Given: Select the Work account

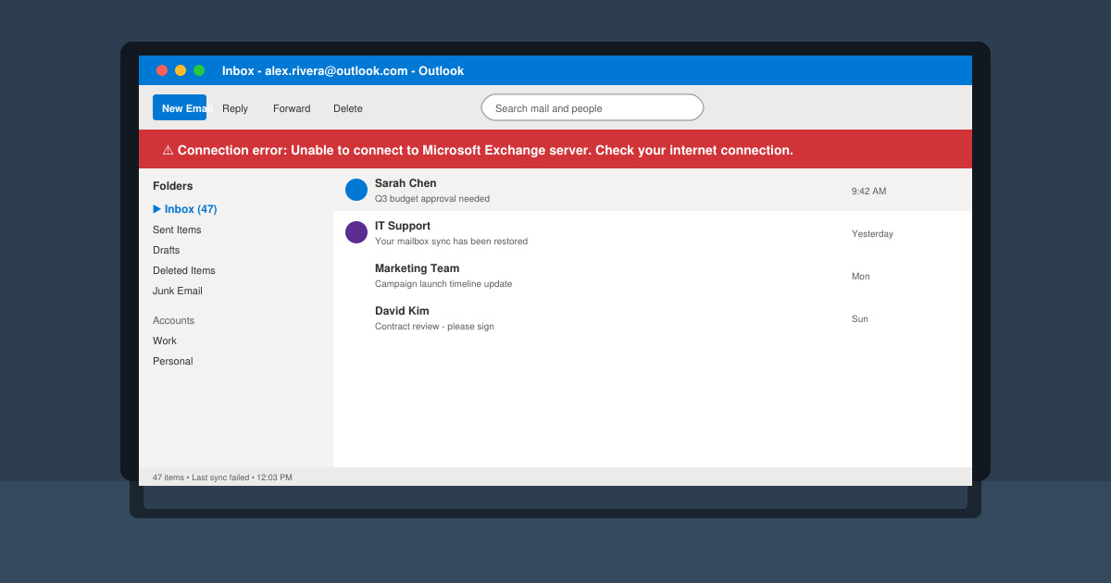Looking at the screenshot, I should click(x=165, y=341).
